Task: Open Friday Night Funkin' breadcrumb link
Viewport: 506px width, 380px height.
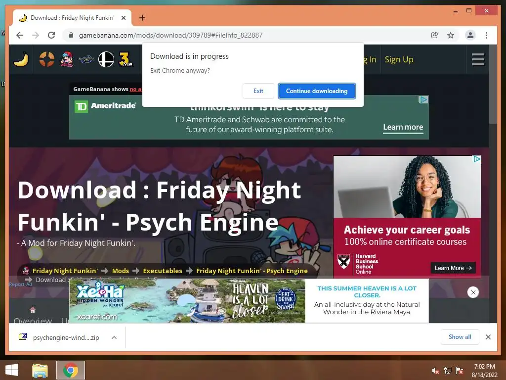Action: [65, 271]
